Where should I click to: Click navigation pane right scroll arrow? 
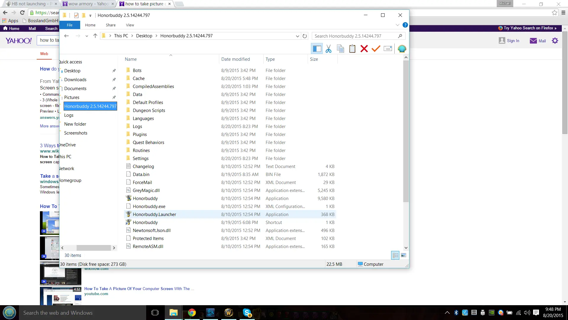[114, 248]
